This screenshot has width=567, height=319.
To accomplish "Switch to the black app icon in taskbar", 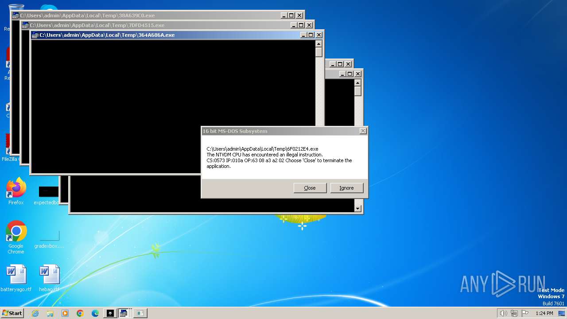I will coord(110,313).
